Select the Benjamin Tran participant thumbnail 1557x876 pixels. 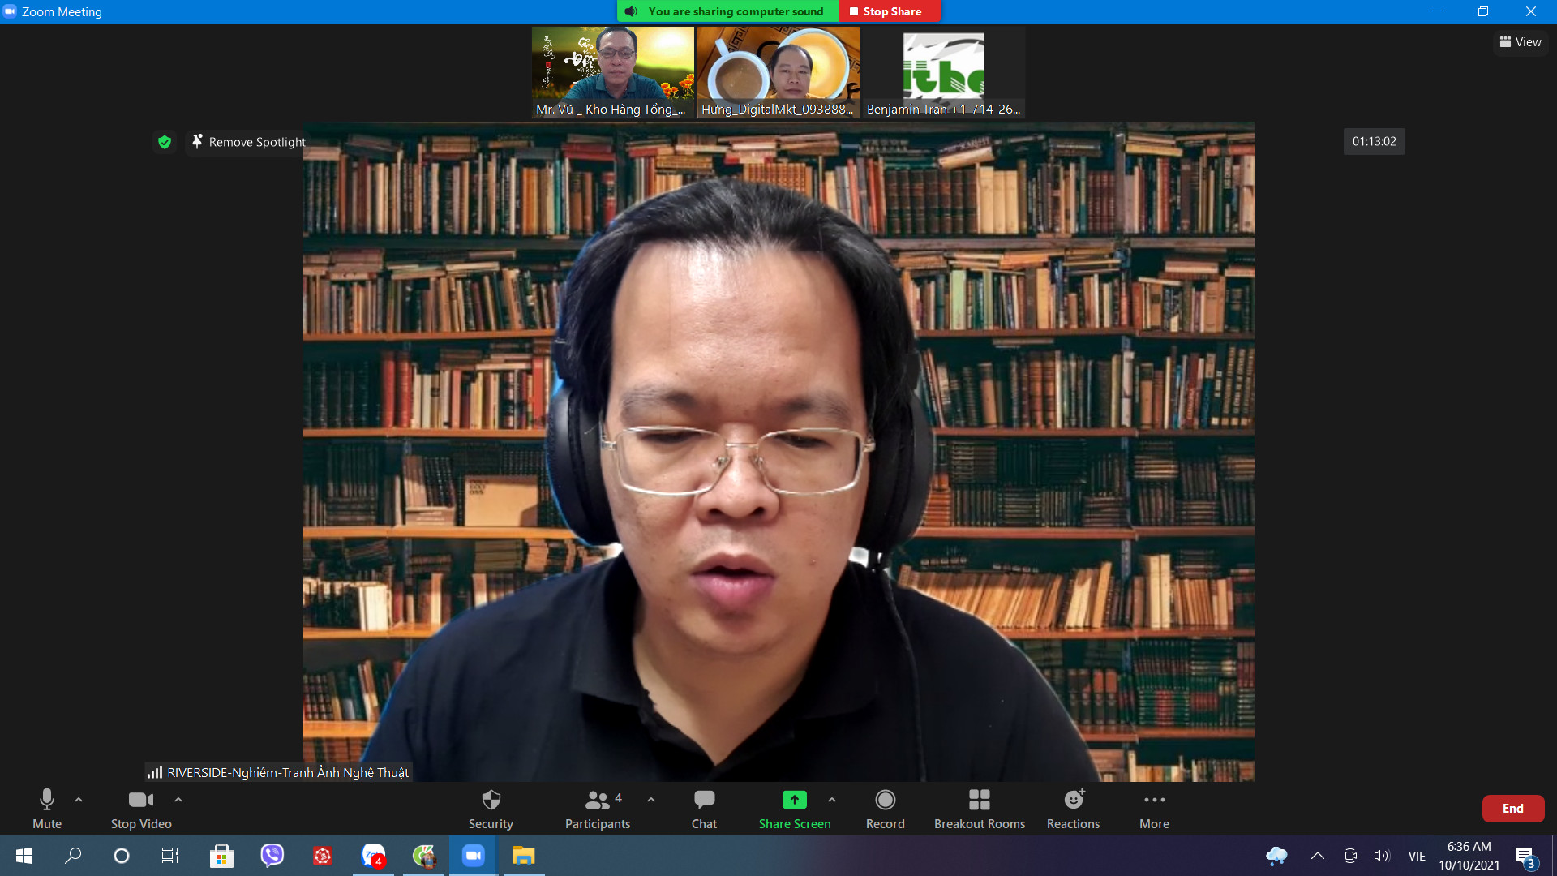pos(943,73)
